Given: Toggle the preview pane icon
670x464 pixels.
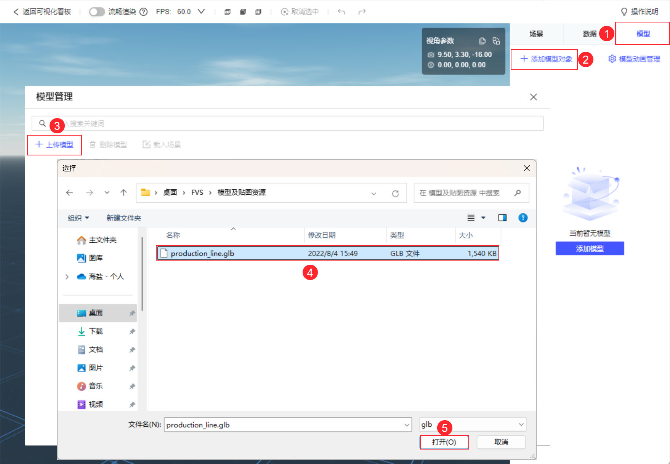Looking at the screenshot, I should click(502, 218).
